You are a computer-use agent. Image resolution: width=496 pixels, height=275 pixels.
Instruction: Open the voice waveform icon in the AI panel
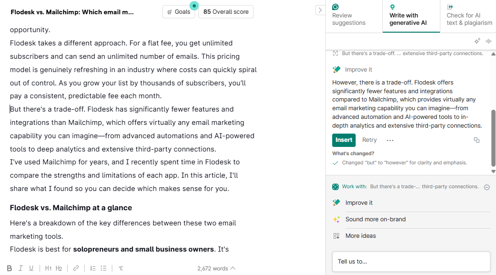488,41
